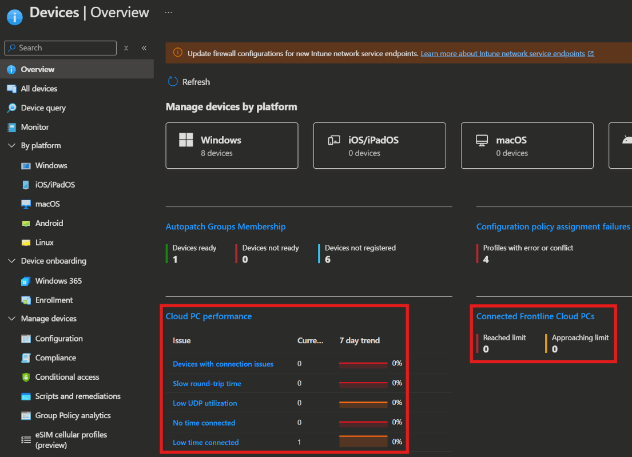The height and width of the screenshot is (457, 632).
Task: Collapse the Manage devices chevron
Action: [x=11, y=319]
